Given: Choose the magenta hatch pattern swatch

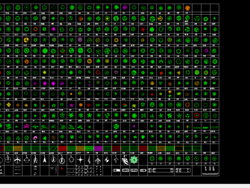Looking at the screenshot, I should 98,148.
